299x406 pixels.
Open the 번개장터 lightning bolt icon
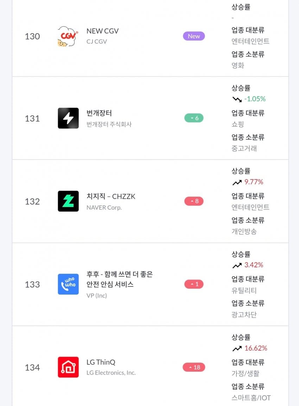[x=68, y=118]
